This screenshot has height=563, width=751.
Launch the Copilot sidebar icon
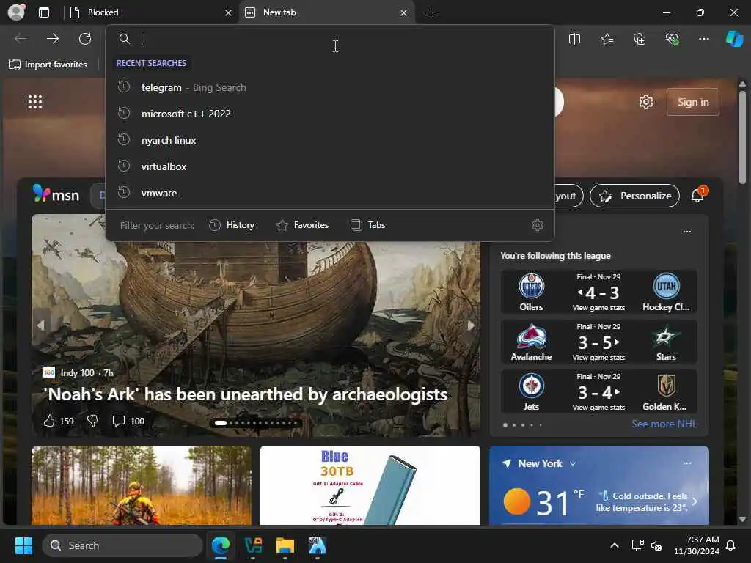(734, 39)
